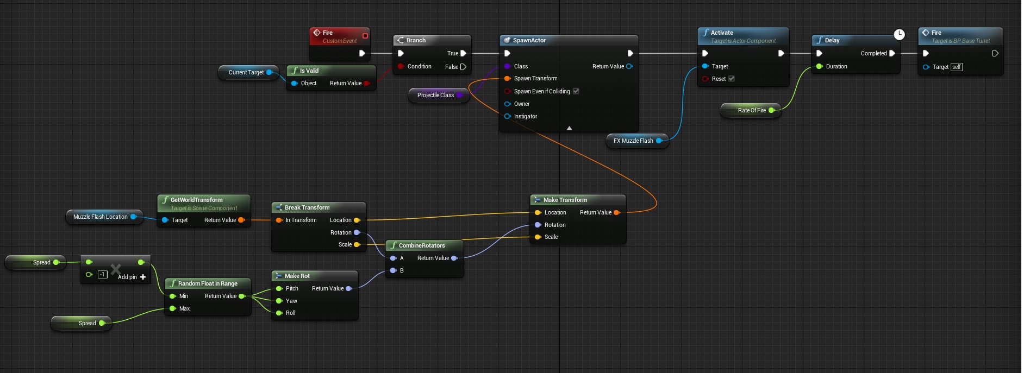Click SpawnActor's Class input pin

tap(507, 66)
